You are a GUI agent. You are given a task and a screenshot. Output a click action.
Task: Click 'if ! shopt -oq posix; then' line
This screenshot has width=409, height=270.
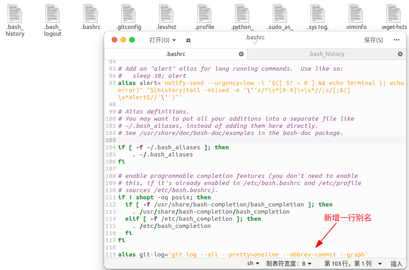pos(164,197)
